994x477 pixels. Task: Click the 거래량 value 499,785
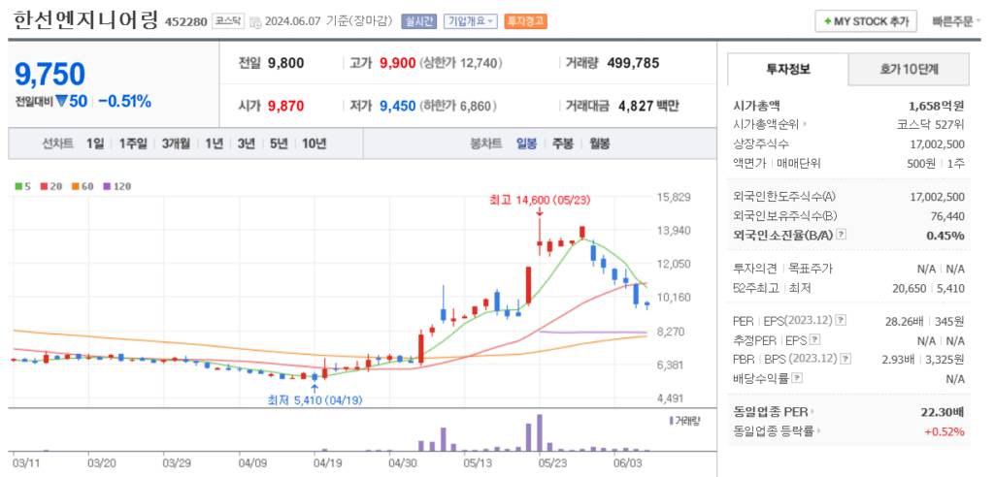[x=633, y=63]
